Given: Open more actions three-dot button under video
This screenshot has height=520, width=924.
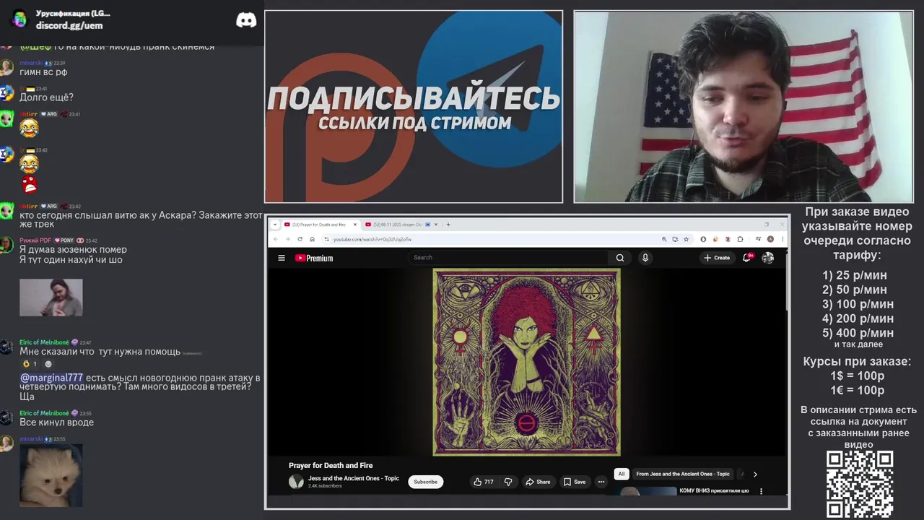Looking at the screenshot, I should (601, 482).
